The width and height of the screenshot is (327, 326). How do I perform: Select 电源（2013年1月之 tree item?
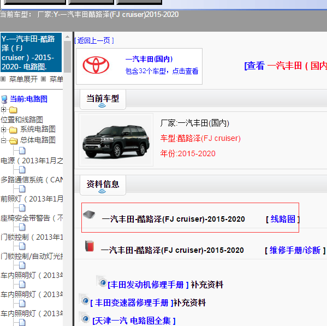pyautogui.click(x=32, y=161)
